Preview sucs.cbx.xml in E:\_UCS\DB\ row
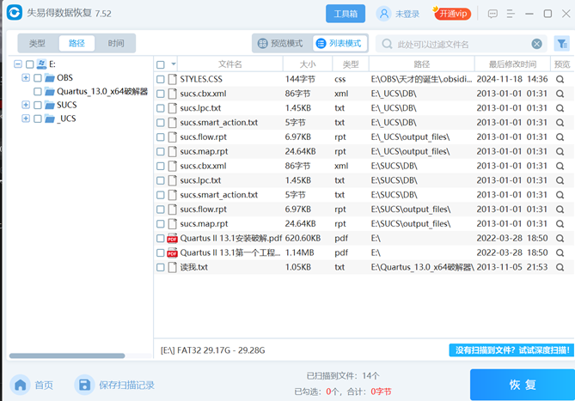This screenshot has width=575, height=401. (560, 94)
